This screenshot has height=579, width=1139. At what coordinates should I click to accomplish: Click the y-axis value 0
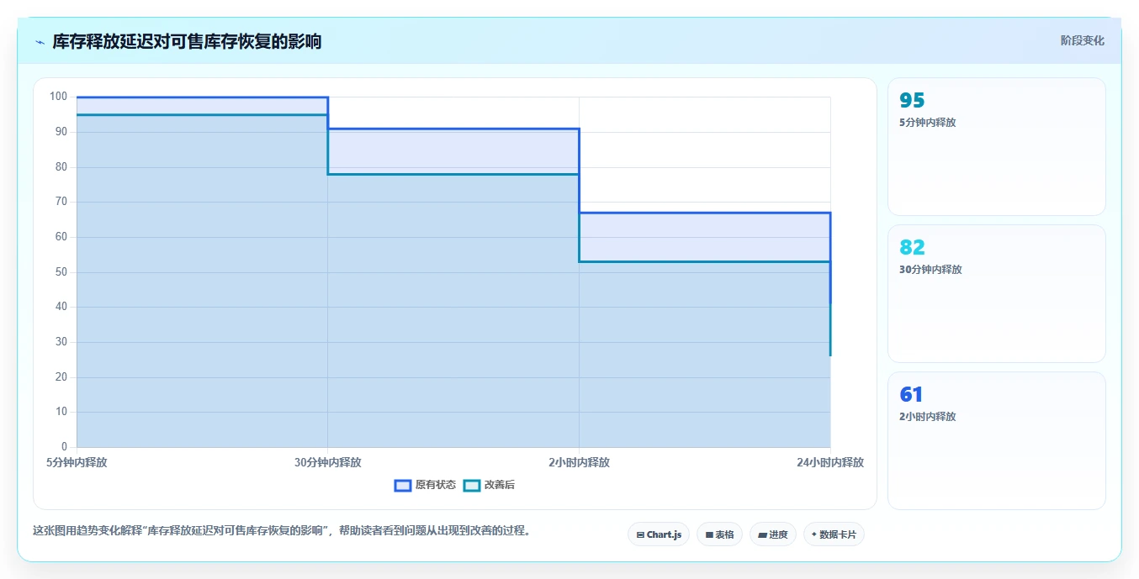[64, 447]
